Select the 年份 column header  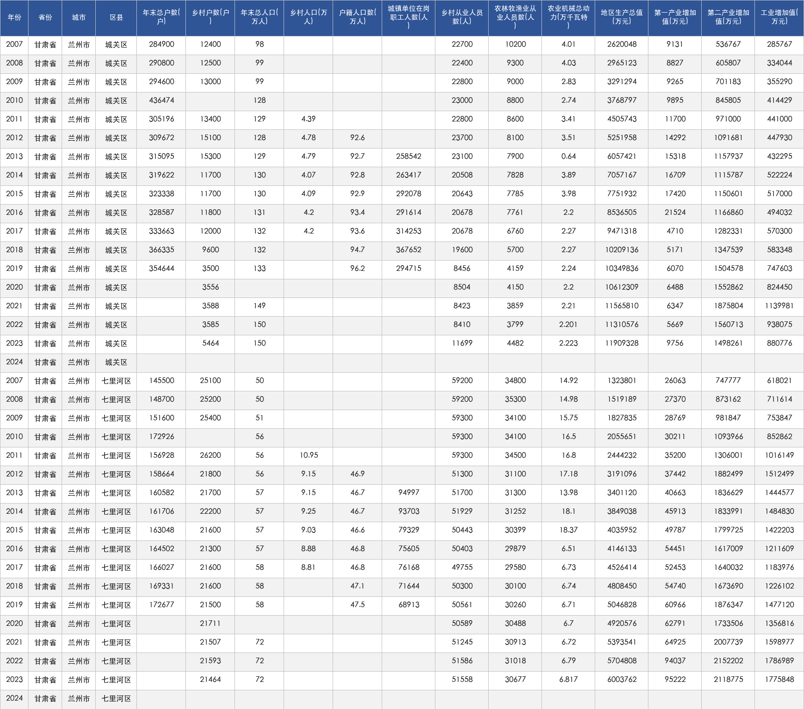click(14, 18)
